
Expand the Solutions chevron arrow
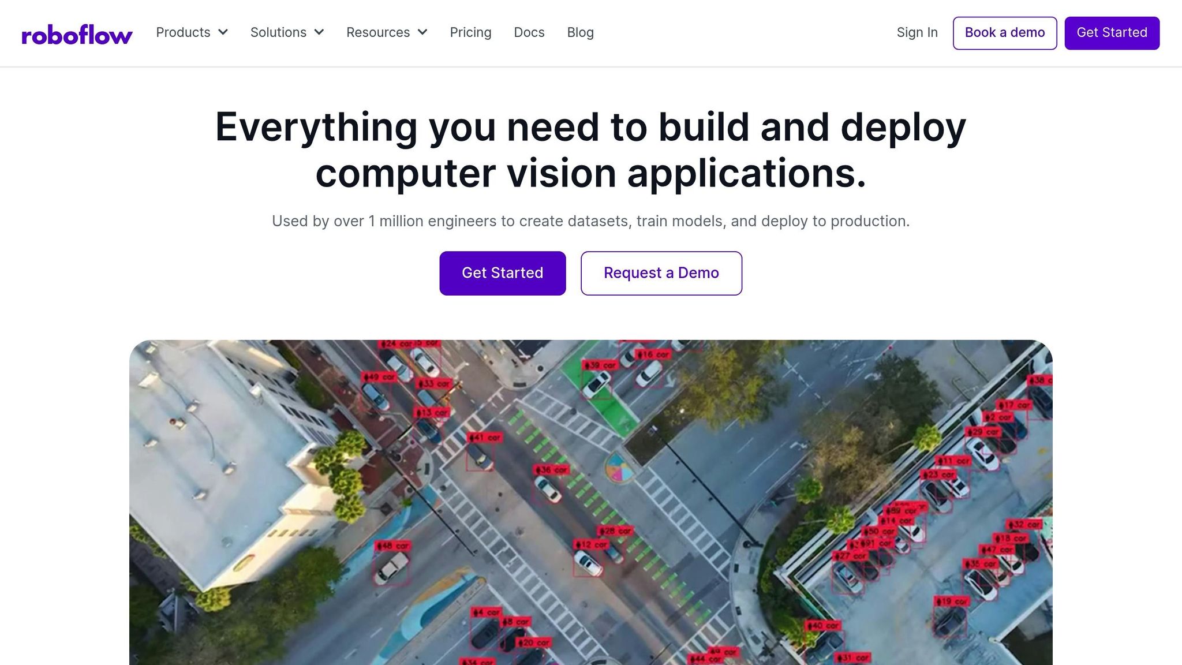(x=319, y=32)
